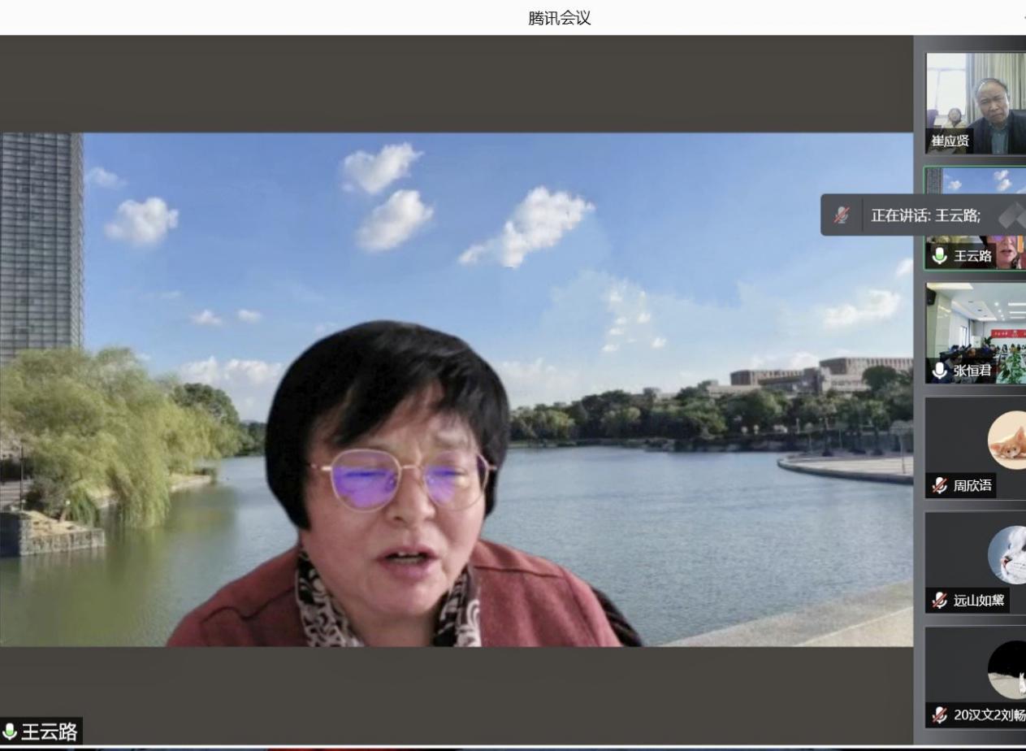
Task: Click muted mic icon beside 远山如黛
Action: [x=940, y=601]
